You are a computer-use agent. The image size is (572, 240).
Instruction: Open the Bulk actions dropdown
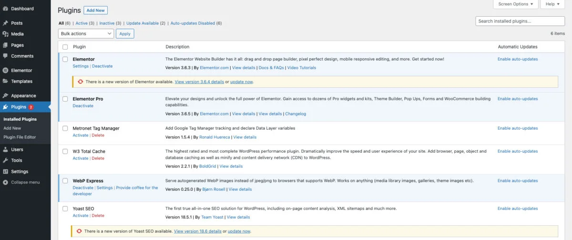(86, 33)
